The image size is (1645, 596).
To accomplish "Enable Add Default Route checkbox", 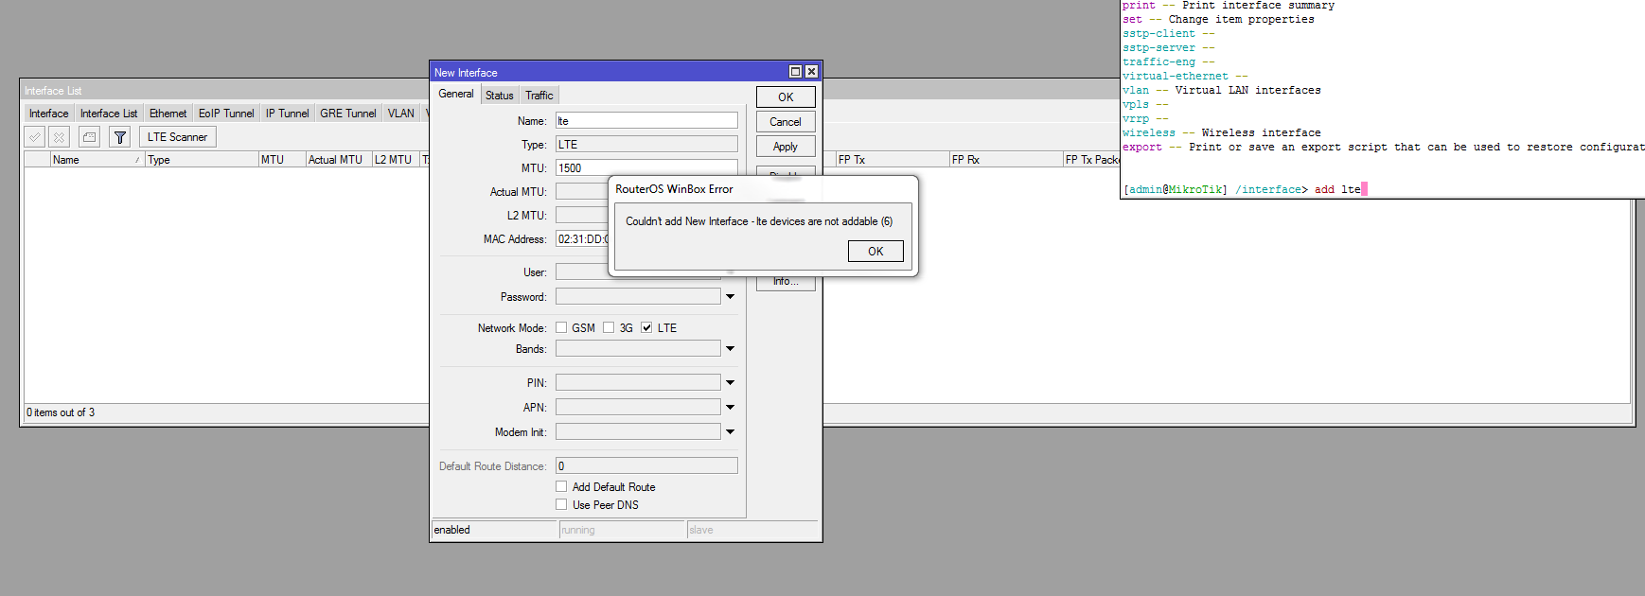I will (x=561, y=486).
